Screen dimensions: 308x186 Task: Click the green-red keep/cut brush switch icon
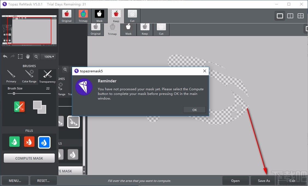[x=19, y=107]
